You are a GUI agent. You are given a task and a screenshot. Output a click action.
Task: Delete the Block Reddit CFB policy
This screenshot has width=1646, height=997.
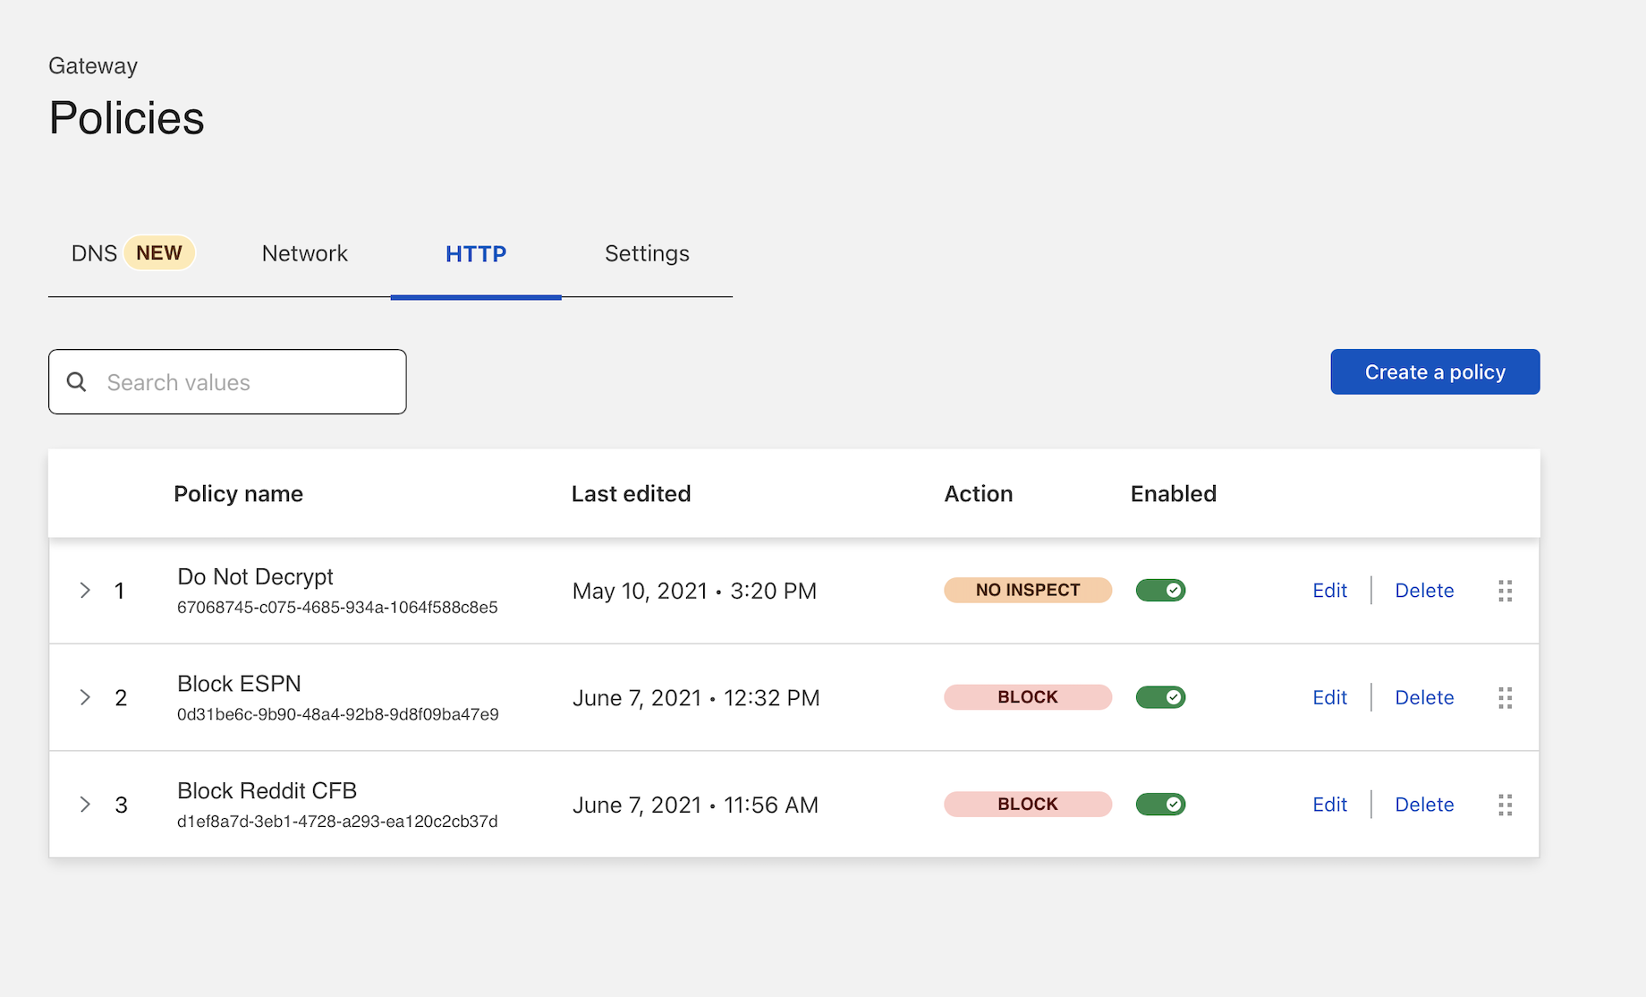point(1424,805)
